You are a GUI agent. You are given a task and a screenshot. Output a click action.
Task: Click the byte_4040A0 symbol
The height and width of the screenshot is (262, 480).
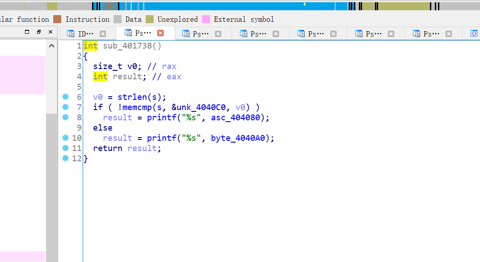pyautogui.click(x=238, y=138)
